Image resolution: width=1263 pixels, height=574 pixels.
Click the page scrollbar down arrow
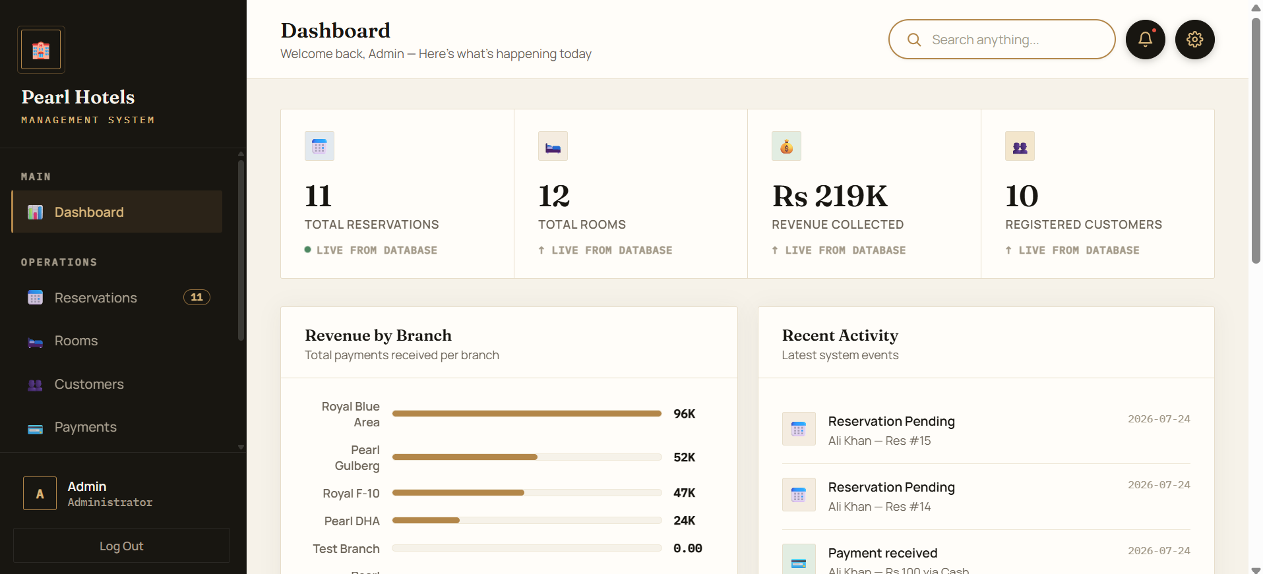[x=1256, y=569]
